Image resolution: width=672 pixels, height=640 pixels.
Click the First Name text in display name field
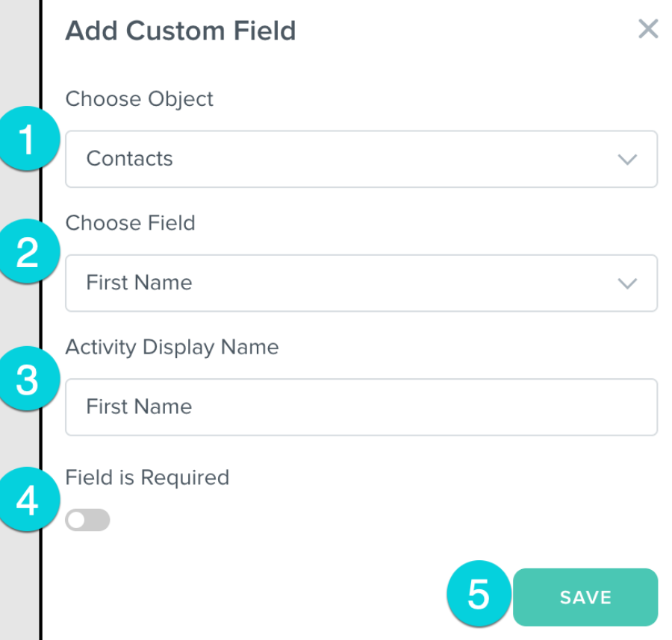pos(140,407)
